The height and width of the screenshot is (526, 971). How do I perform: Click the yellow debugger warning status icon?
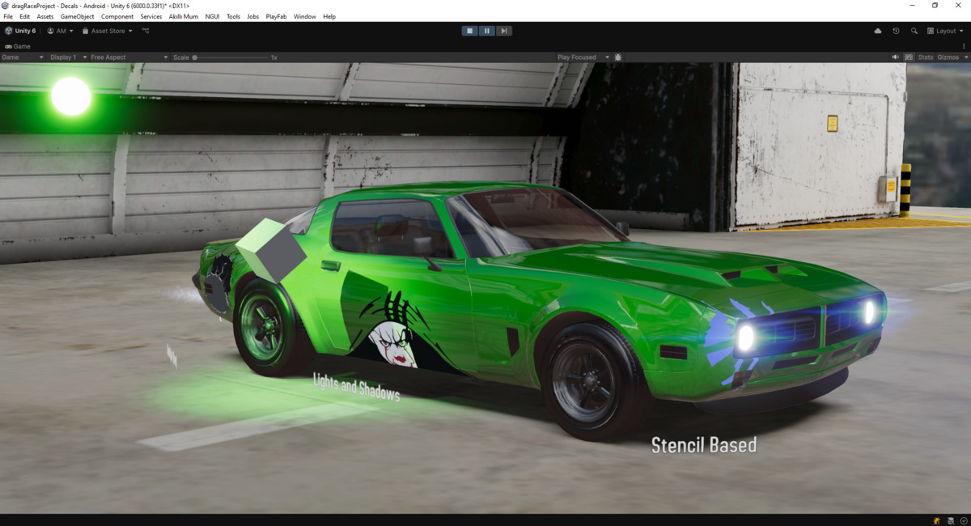click(x=937, y=520)
